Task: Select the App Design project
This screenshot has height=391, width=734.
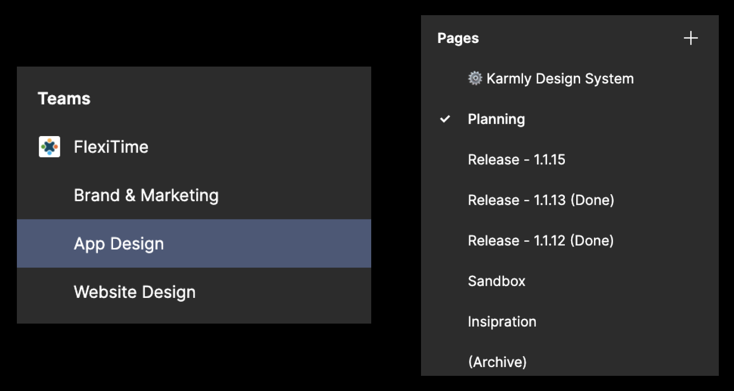Action: [119, 244]
